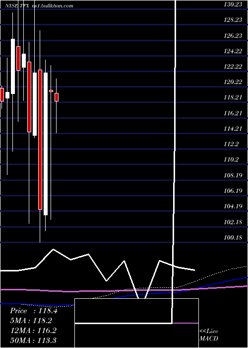This screenshot has width=248, height=348.
Task: Click the 108.19 price axis label
Action: [233, 175]
